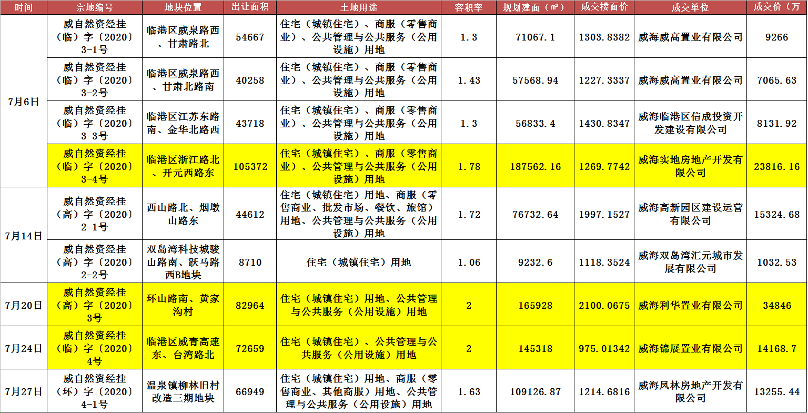Select buyer 威海高新园区建设运营有限公司
The height and width of the screenshot is (413, 808).
tap(691, 214)
